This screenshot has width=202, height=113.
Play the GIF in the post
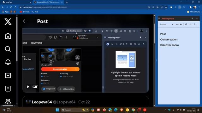[x=28, y=87]
